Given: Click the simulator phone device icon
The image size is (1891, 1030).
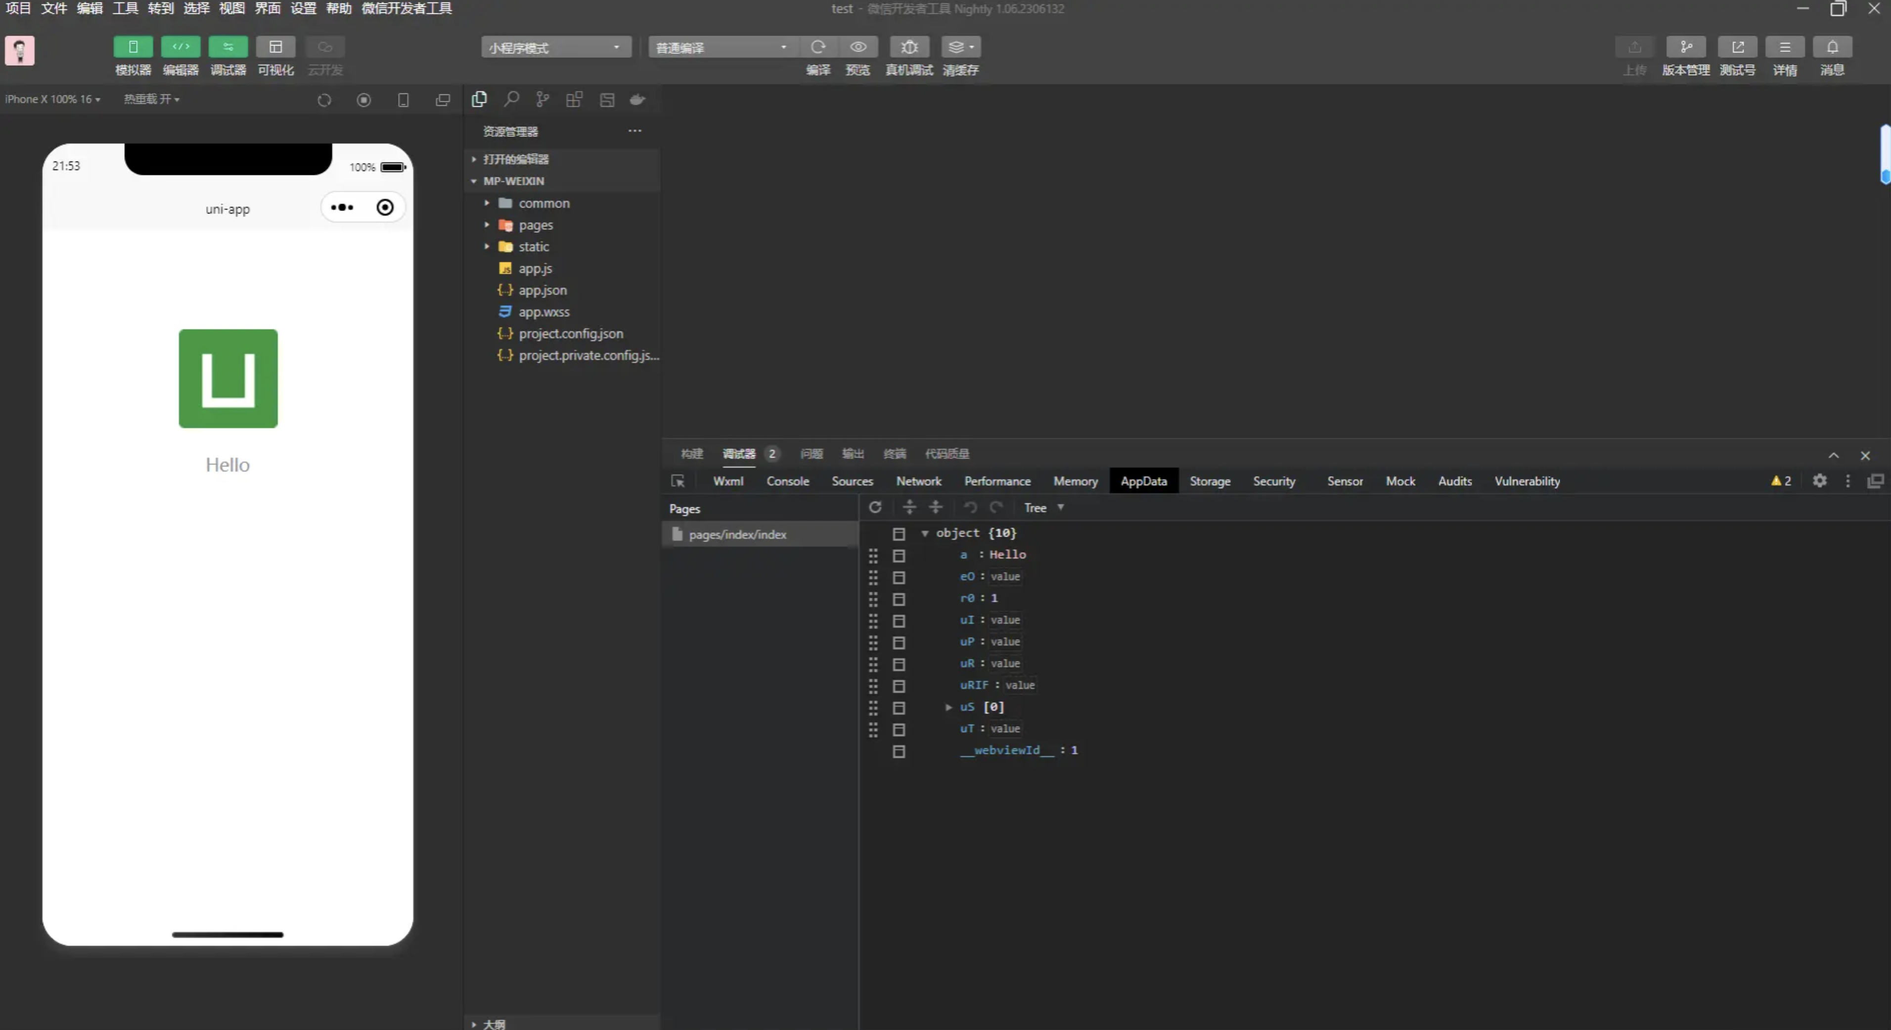Looking at the screenshot, I should coord(403,100).
